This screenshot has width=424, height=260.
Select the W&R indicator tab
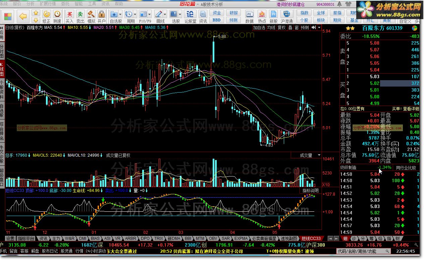pos(70,239)
